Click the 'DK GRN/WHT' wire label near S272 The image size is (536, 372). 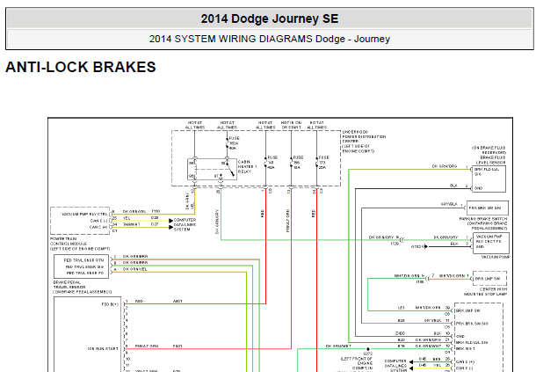[338, 346]
